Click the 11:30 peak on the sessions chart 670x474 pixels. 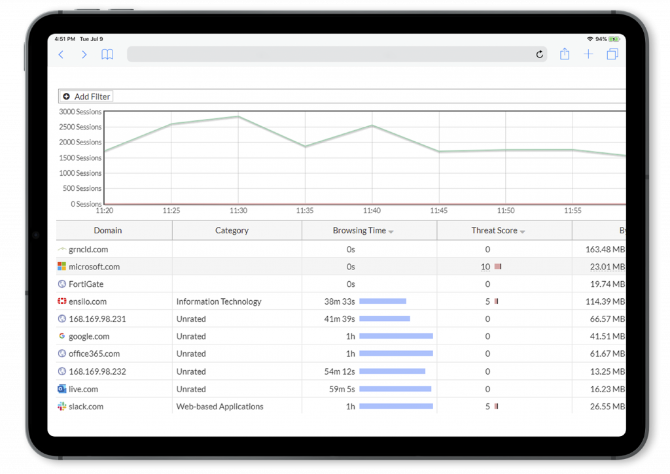pos(238,117)
